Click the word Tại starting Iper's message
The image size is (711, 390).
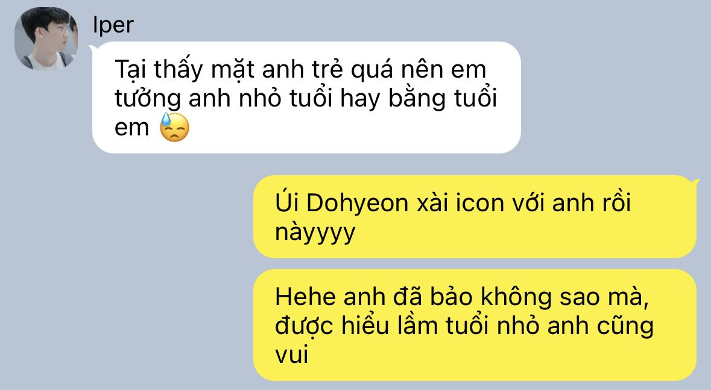(130, 70)
